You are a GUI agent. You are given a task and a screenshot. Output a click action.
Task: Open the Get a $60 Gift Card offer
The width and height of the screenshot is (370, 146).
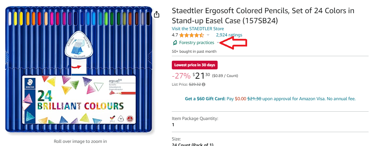click(205, 99)
